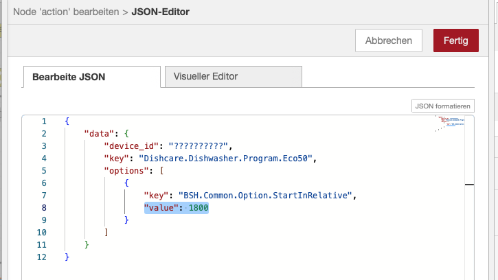Place cursor on "device_id" key
The image size is (498, 280).
click(131, 146)
